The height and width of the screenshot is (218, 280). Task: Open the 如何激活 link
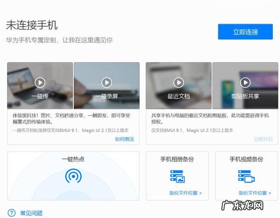pyautogui.click(x=124, y=139)
